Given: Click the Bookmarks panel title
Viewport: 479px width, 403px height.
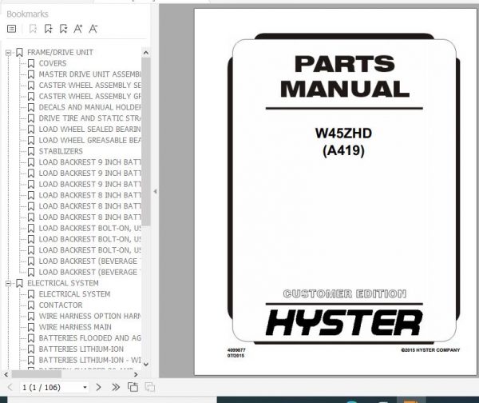Looking at the screenshot, I should tap(27, 14).
